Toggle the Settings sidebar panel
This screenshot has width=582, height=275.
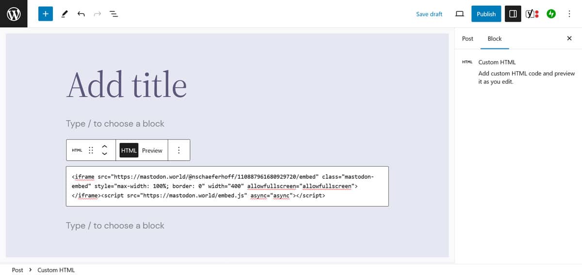point(513,14)
